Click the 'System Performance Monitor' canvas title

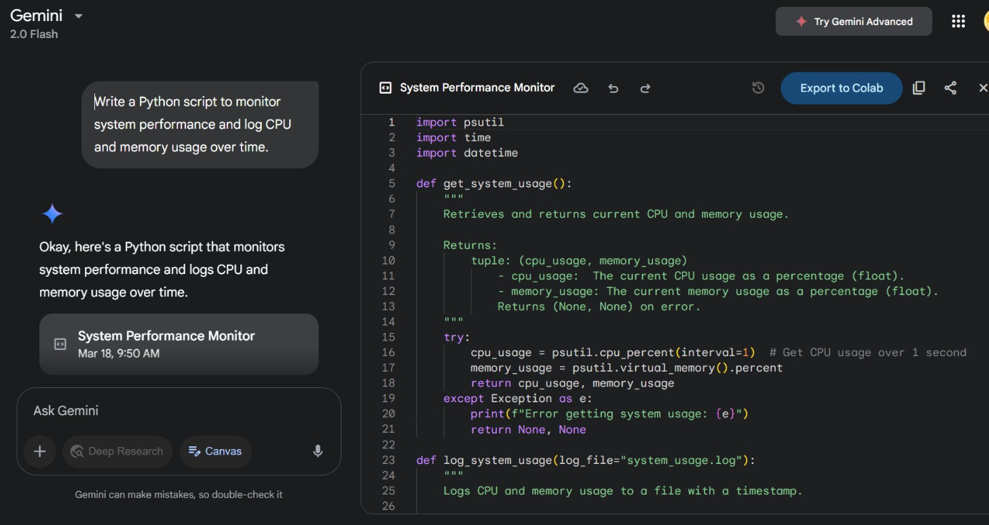point(477,88)
